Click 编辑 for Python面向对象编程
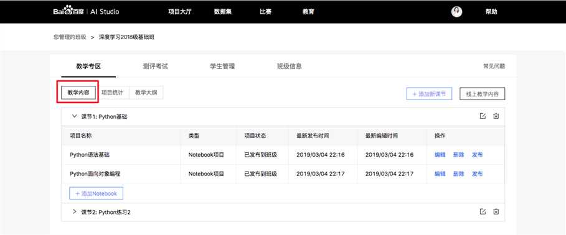The width and height of the screenshot is (566, 235). 440,173
